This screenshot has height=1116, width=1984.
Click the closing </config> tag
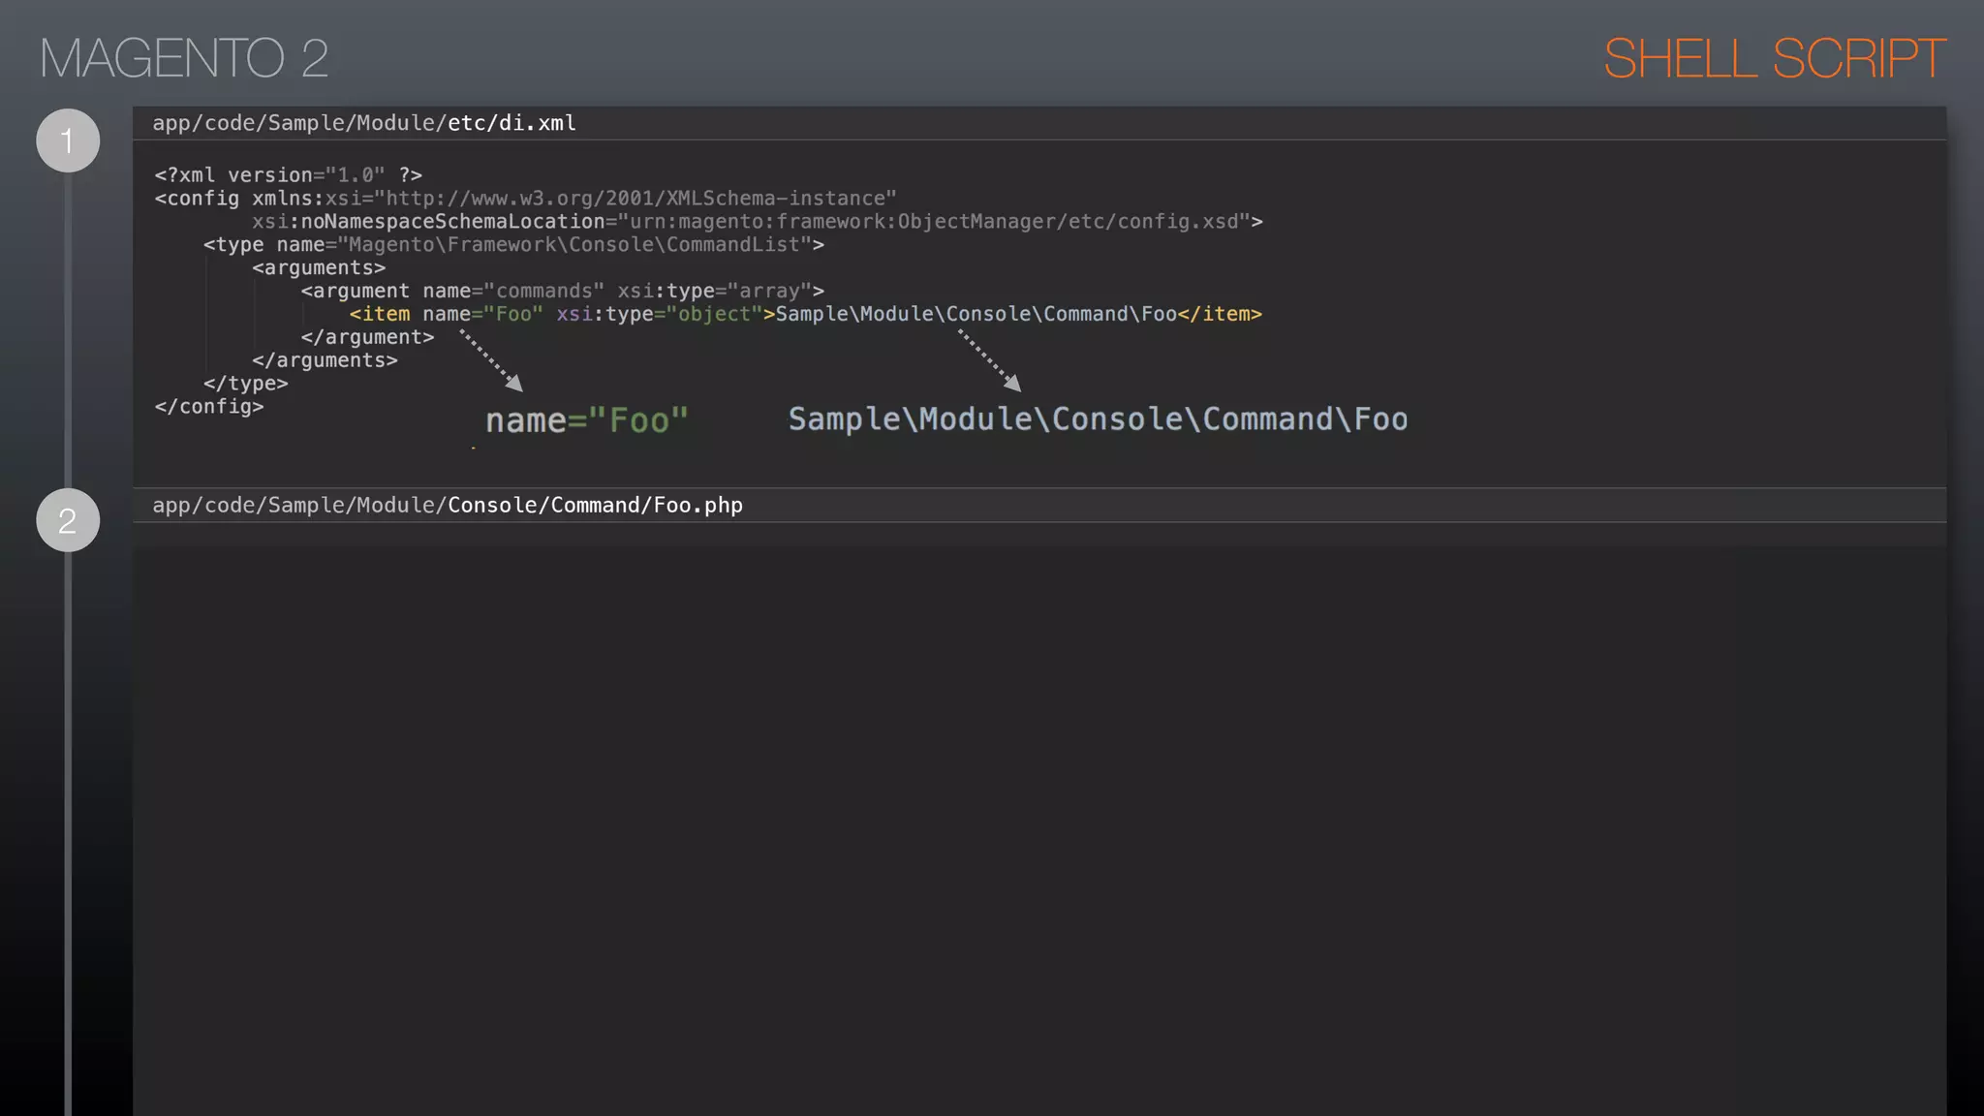[209, 407]
